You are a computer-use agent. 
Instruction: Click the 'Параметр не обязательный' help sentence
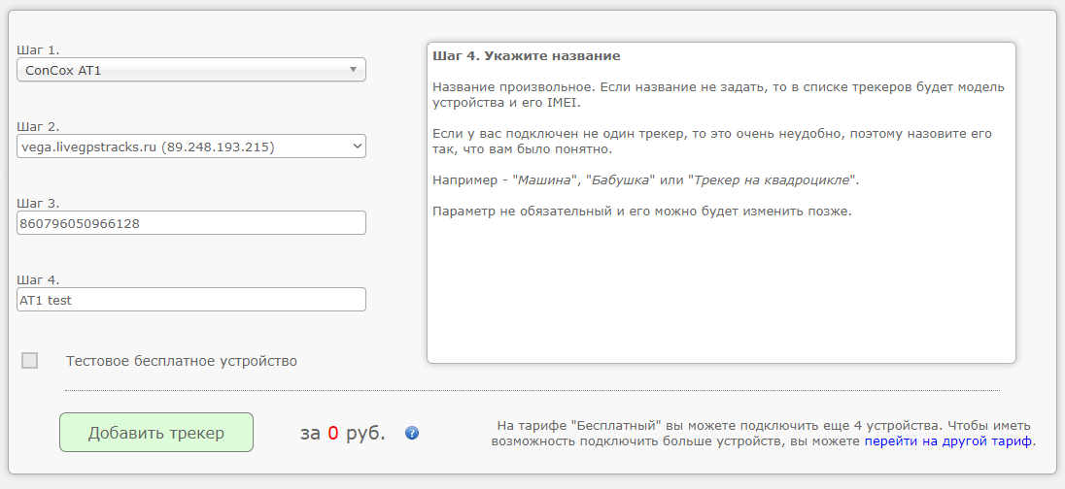pos(641,212)
